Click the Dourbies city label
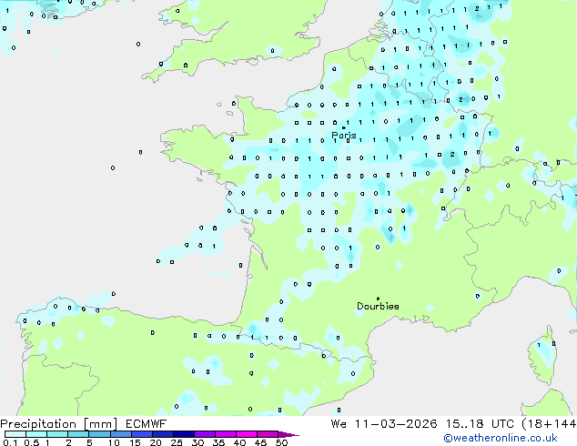The image size is (577, 446). (378, 306)
